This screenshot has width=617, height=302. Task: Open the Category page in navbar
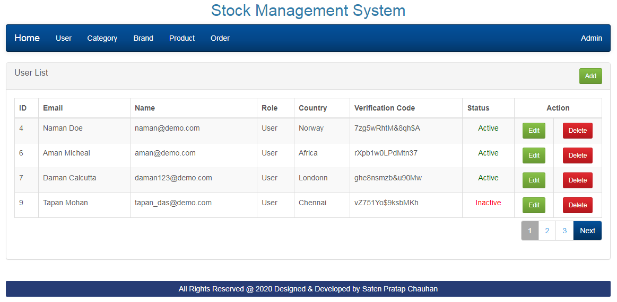102,38
